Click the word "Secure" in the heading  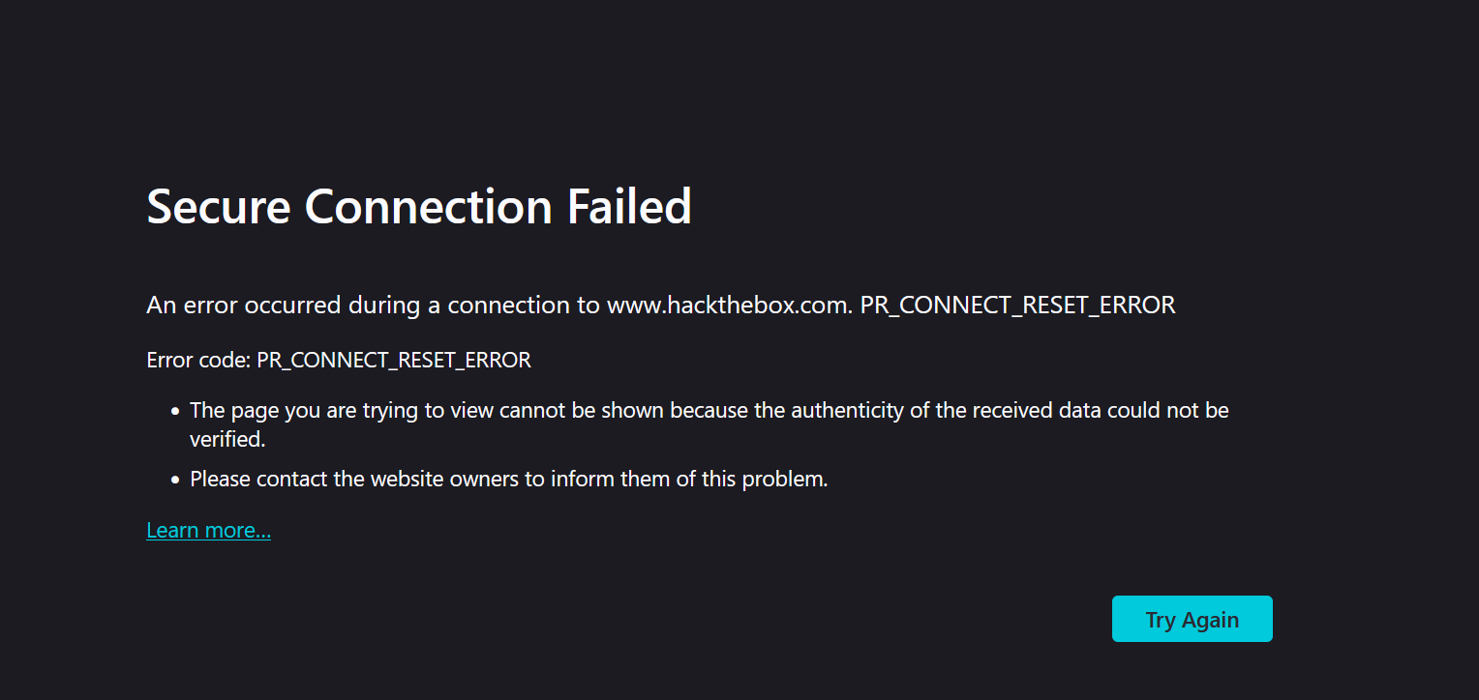[218, 207]
